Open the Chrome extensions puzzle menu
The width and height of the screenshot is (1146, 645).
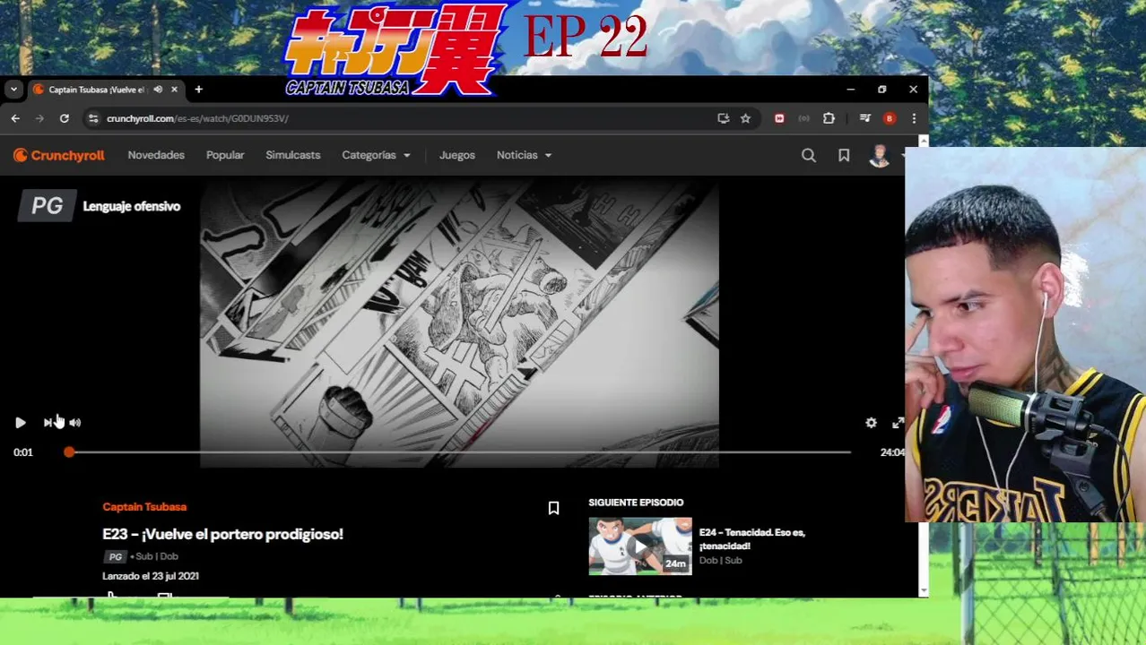[x=829, y=118]
